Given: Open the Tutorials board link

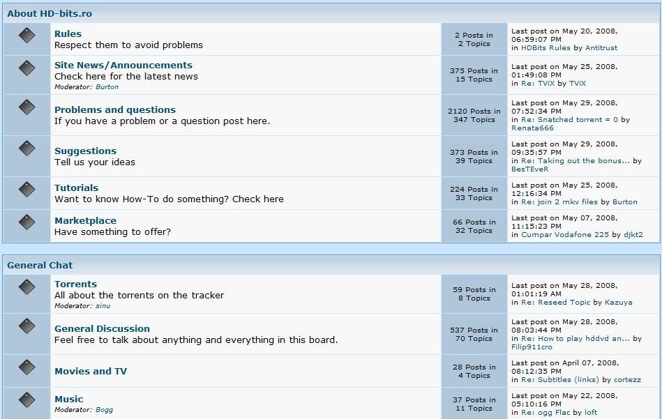Looking at the screenshot, I should 76,188.
